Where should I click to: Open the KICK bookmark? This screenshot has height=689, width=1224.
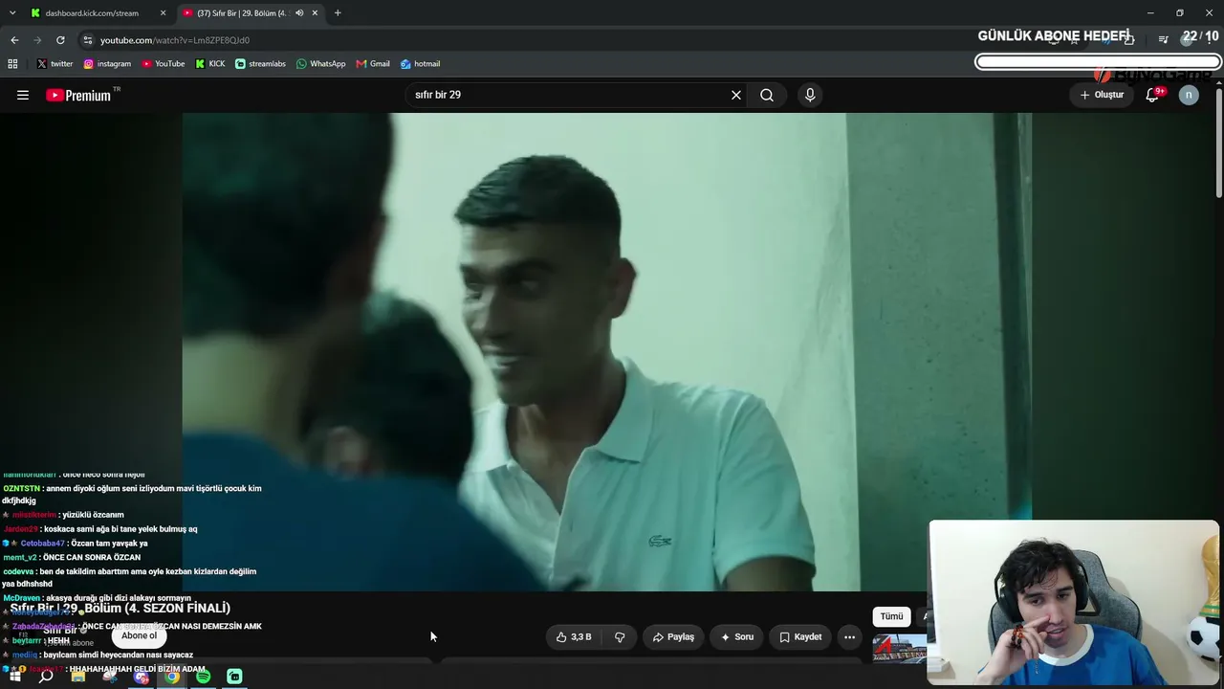tap(210, 64)
